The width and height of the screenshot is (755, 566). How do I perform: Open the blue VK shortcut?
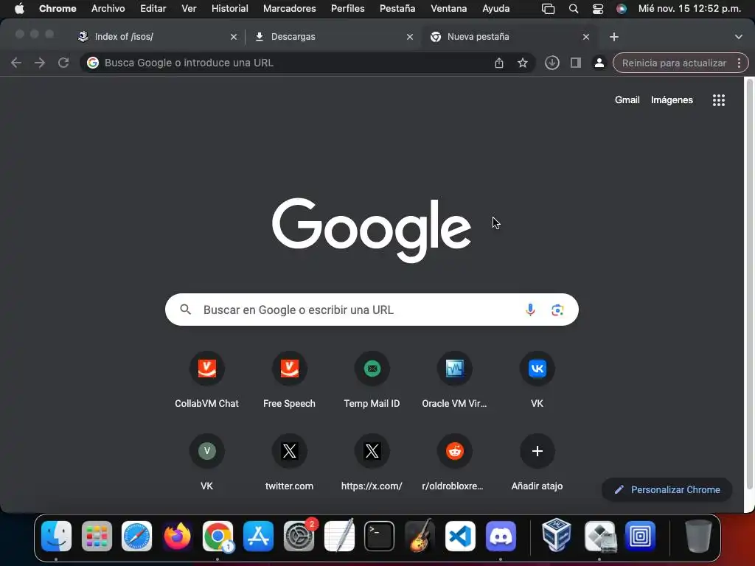537,381
